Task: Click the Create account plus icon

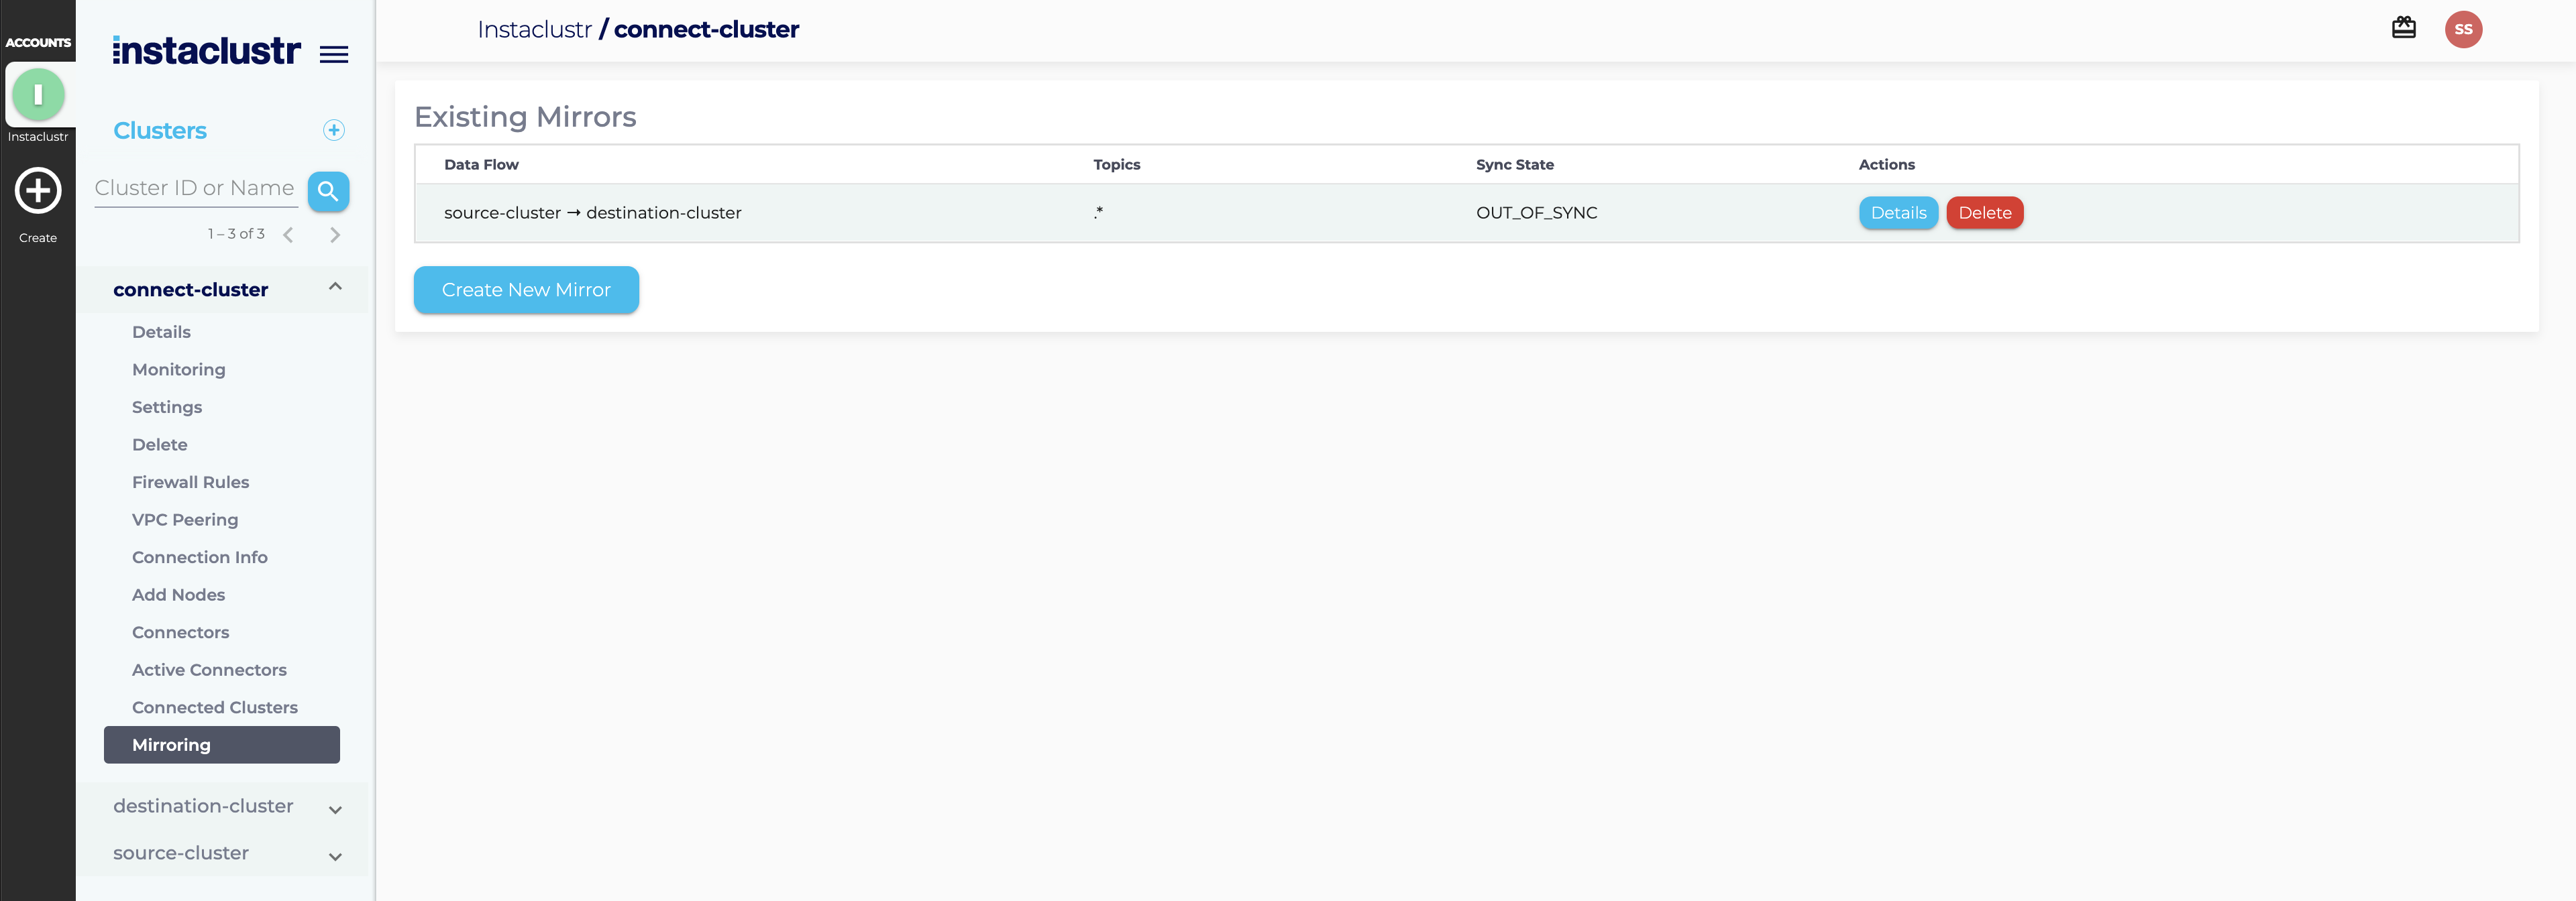Action: click(38, 191)
